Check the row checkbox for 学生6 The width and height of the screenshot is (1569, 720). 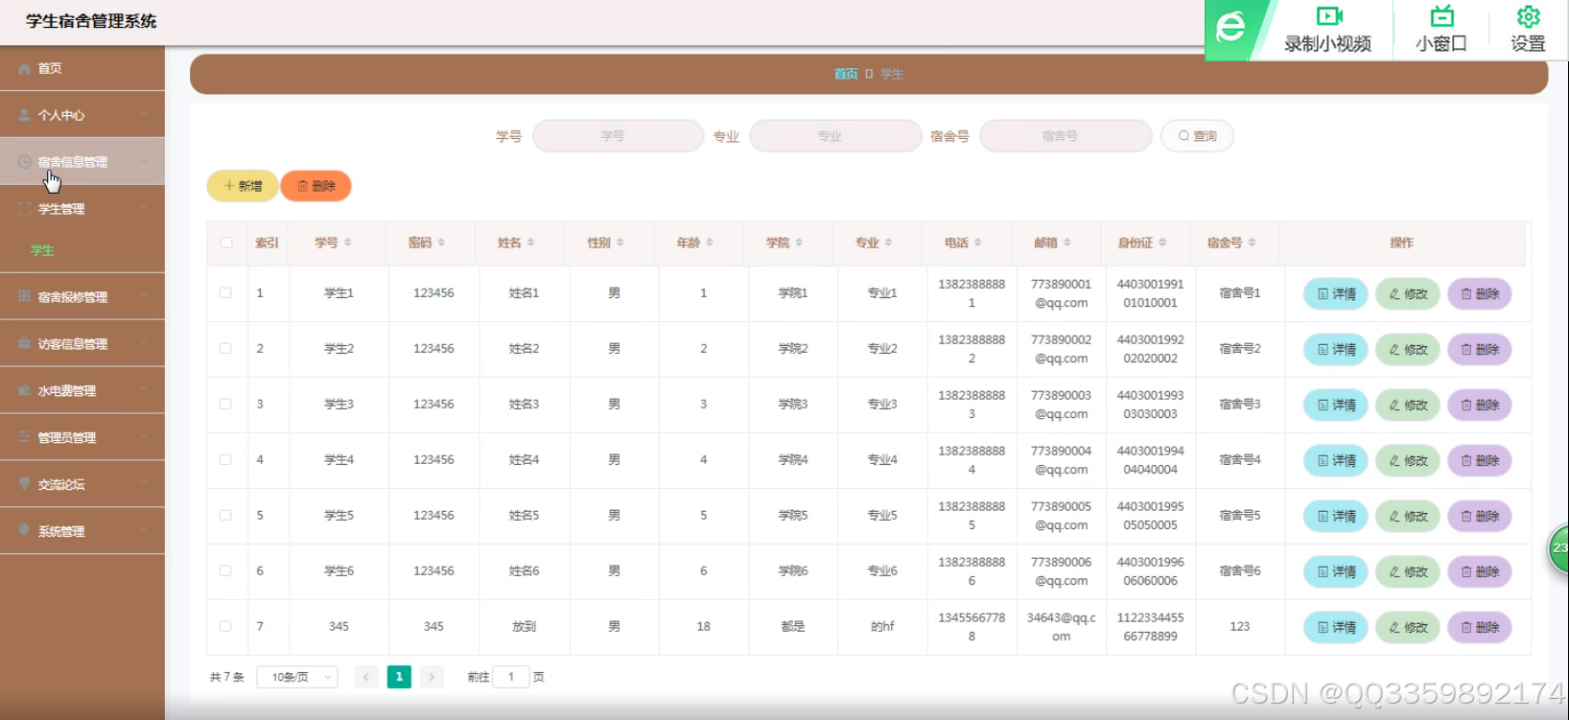pyautogui.click(x=225, y=570)
